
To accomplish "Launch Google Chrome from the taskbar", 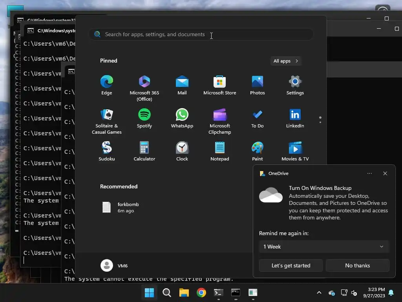I will [201, 293].
